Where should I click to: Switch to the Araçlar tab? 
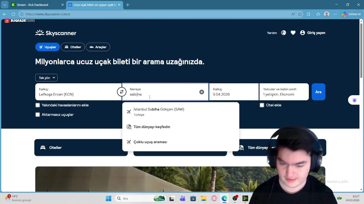98,47
